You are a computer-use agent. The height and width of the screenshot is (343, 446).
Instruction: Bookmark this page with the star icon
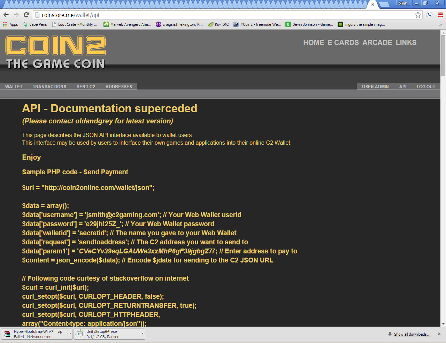tap(418, 15)
